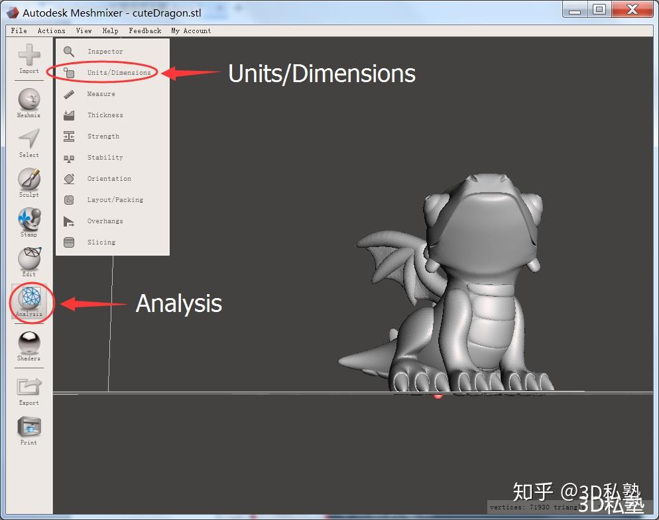Screen dimensions: 659x520
Task: Select the Orientation label
Action: point(109,178)
